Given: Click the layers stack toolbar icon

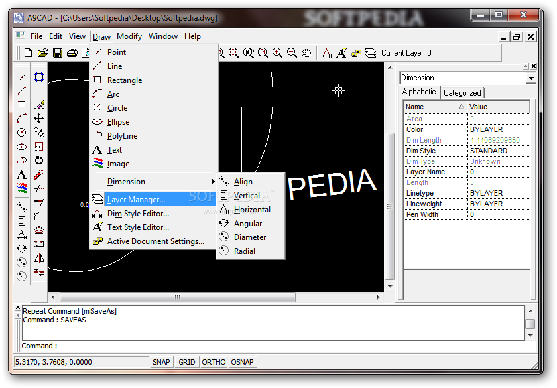Looking at the screenshot, I should point(371,53).
